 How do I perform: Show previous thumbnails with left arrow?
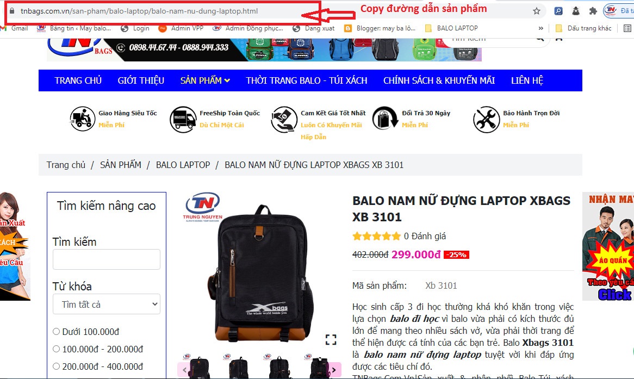[x=184, y=370]
